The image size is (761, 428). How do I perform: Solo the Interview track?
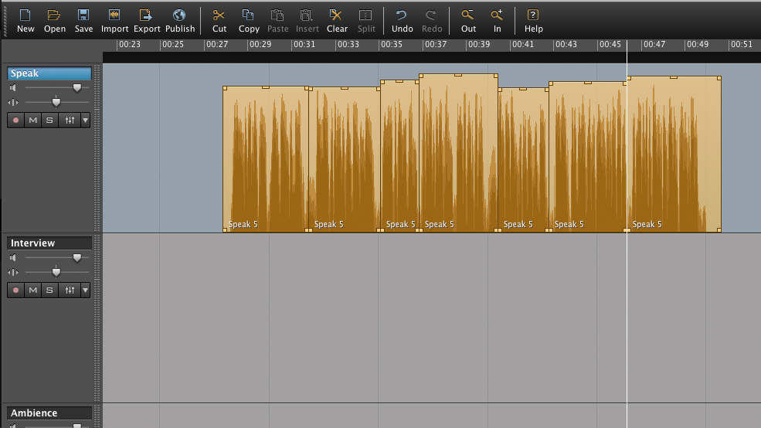pos(49,290)
